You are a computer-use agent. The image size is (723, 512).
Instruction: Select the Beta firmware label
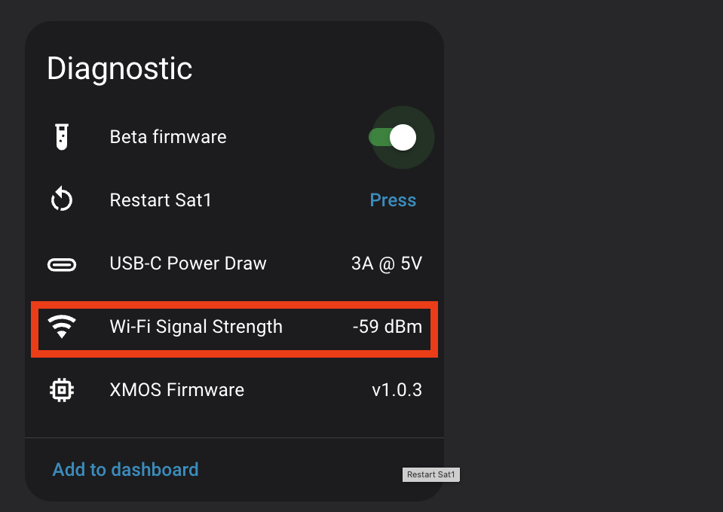[168, 137]
